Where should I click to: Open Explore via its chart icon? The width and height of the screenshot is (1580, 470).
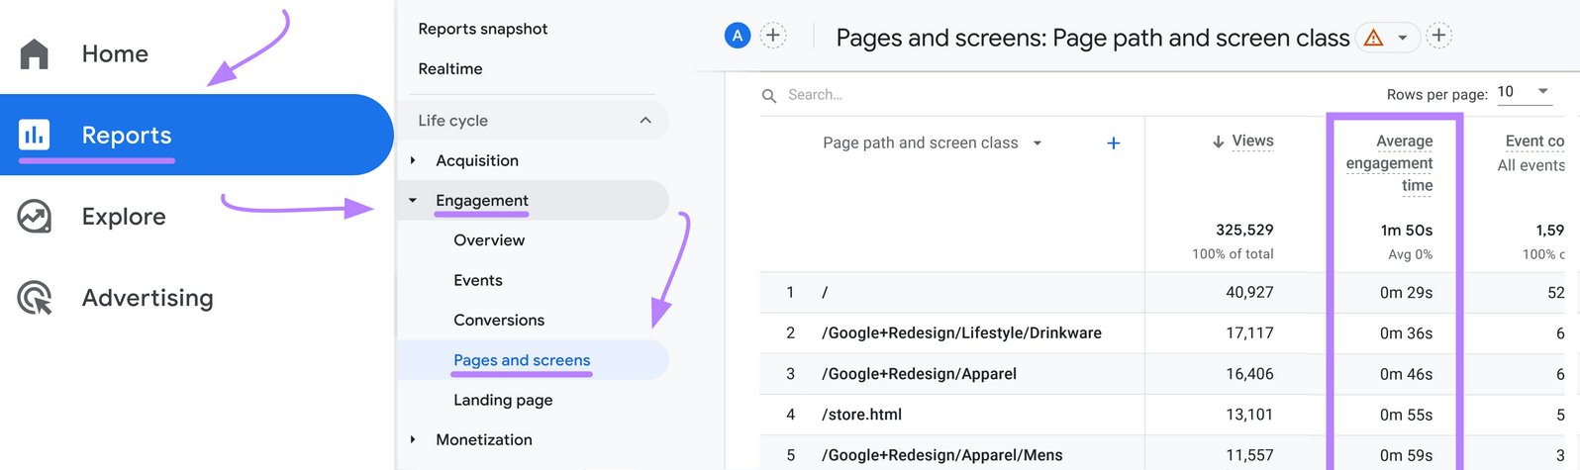click(x=35, y=217)
